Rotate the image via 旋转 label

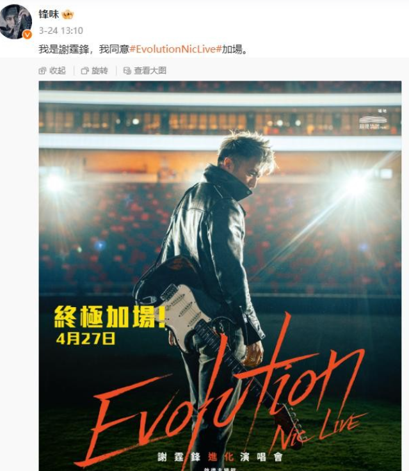click(99, 70)
